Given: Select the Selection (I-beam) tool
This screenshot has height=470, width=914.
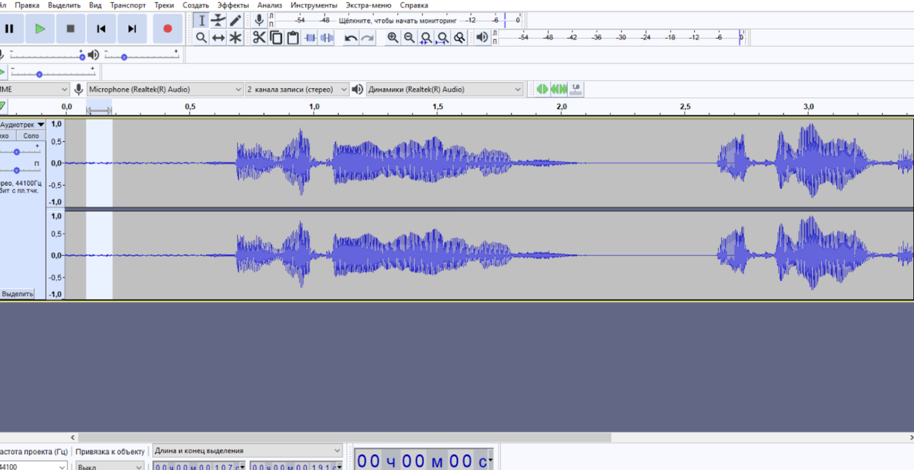Looking at the screenshot, I should [x=202, y=21].
